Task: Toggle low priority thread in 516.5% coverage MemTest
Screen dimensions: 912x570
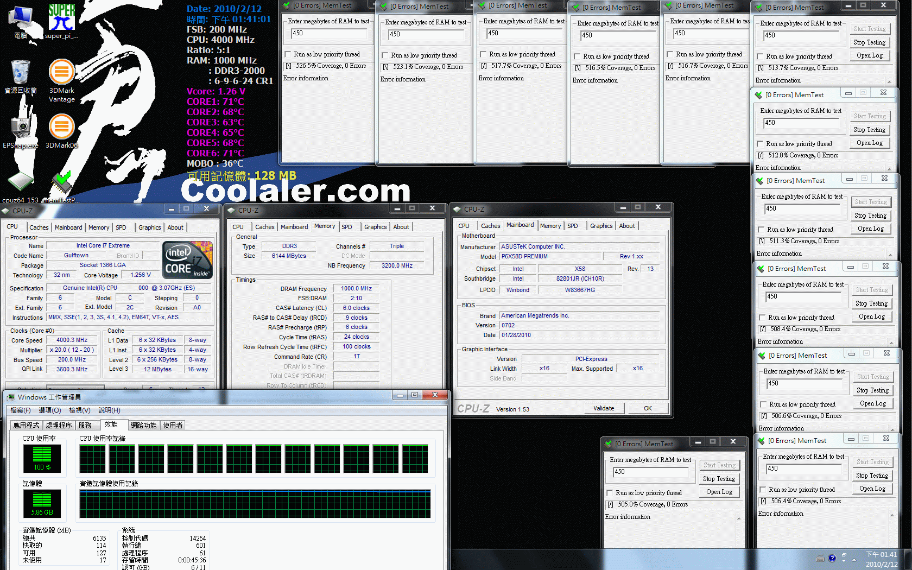Action: [x=578, y=57]
